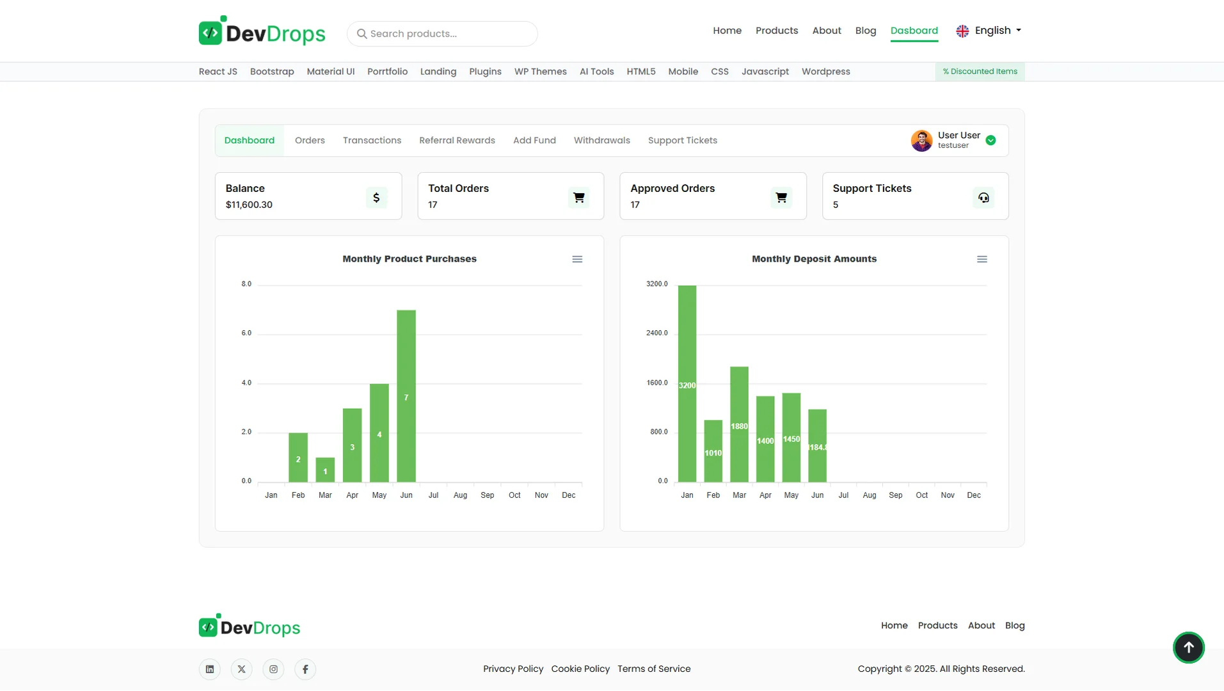Click the user avatar picture
Screen dimensions: 1224x691
[921, 141]
